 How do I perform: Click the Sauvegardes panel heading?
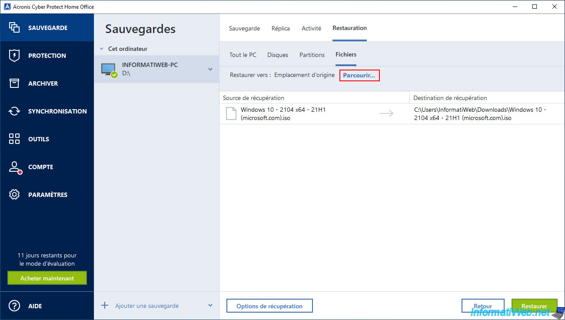pyautogui.click(x=140, y=29)
